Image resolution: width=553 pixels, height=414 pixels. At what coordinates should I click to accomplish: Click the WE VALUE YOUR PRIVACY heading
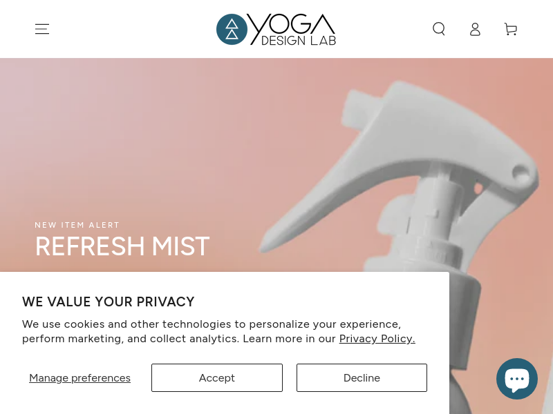coord(109,302)
